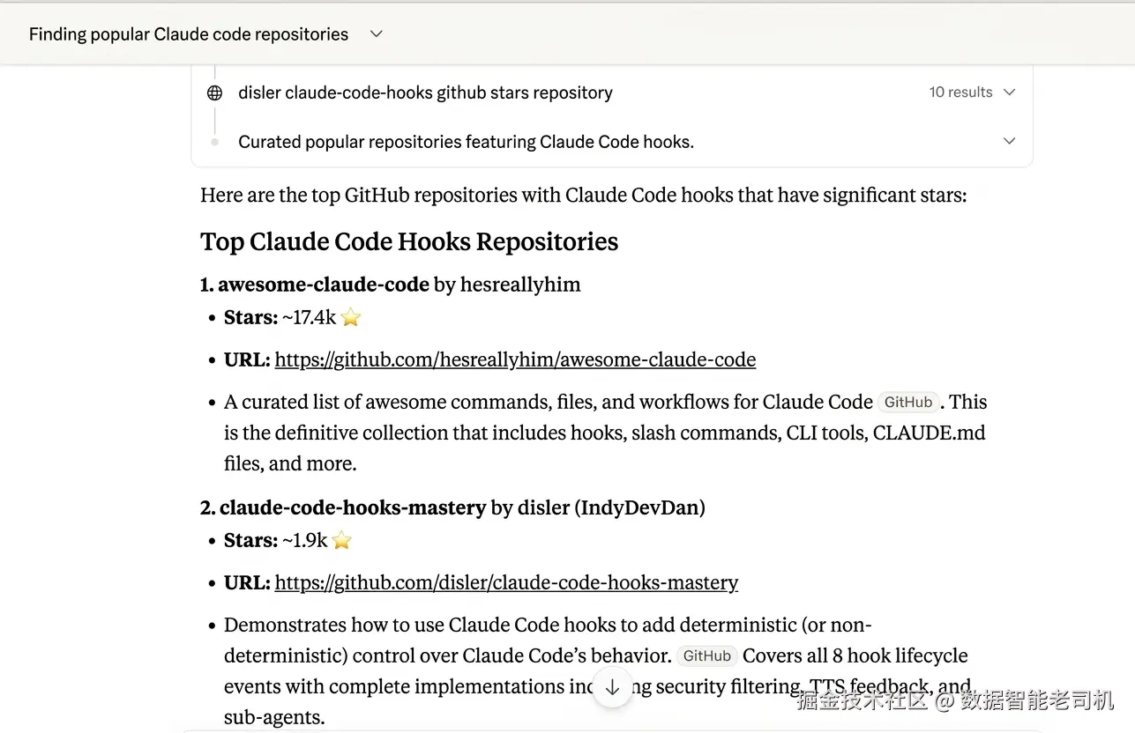Click the disler claude-code-hooks search query row

tap(425, 93)
